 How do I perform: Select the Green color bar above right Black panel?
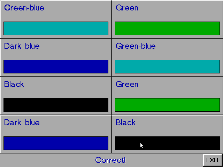[x=167, y=105]
